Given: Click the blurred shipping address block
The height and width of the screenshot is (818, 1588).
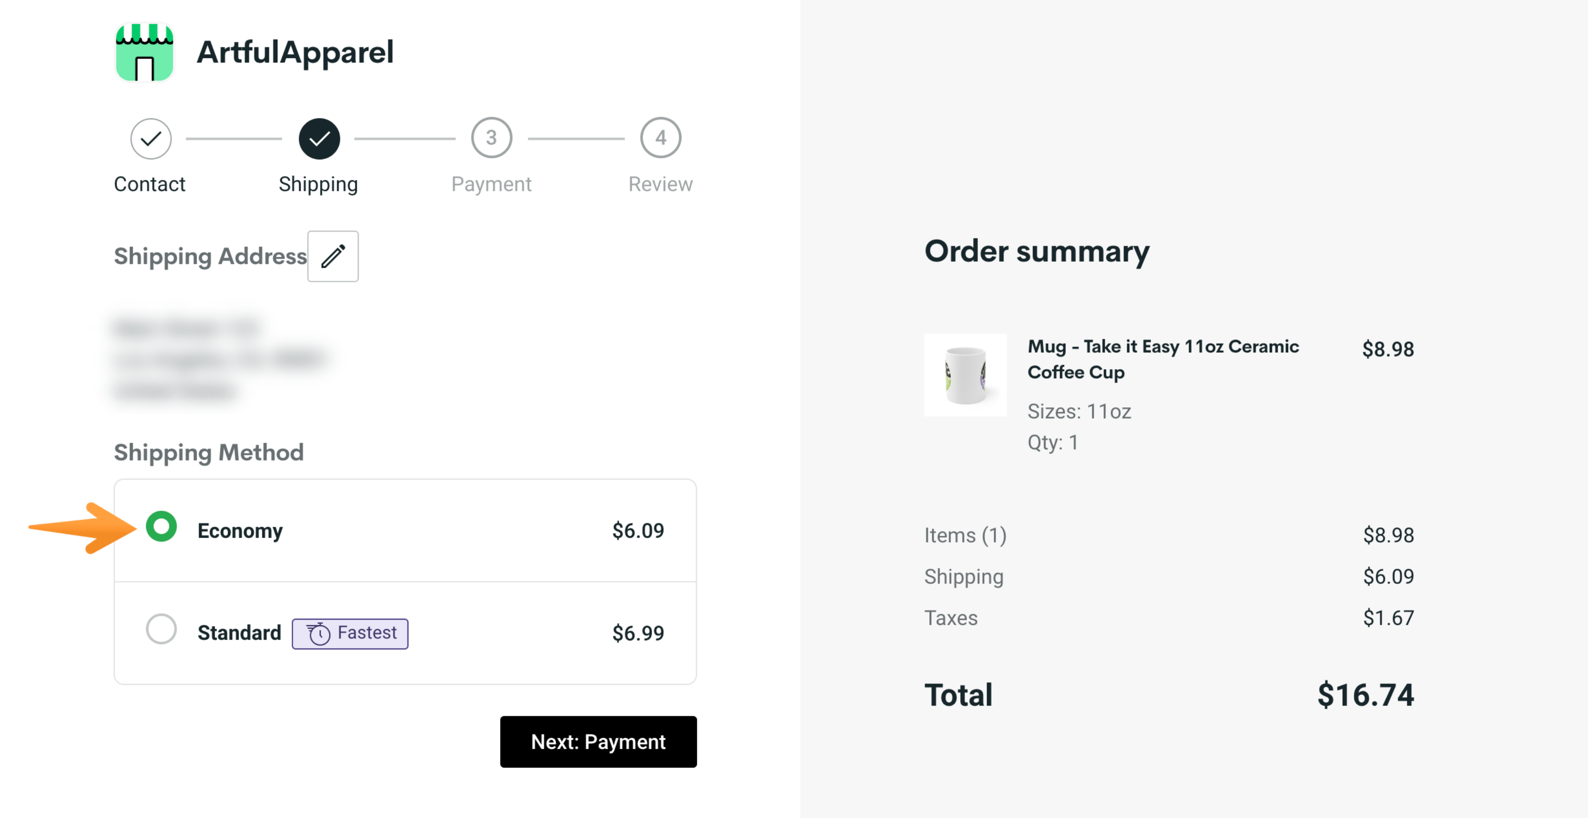Looking at the screenshot, I should [219, 359].
